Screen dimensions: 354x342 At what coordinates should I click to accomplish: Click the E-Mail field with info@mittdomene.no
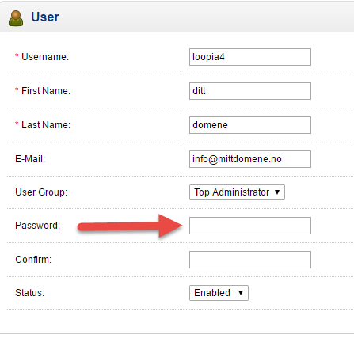(250, 159)
